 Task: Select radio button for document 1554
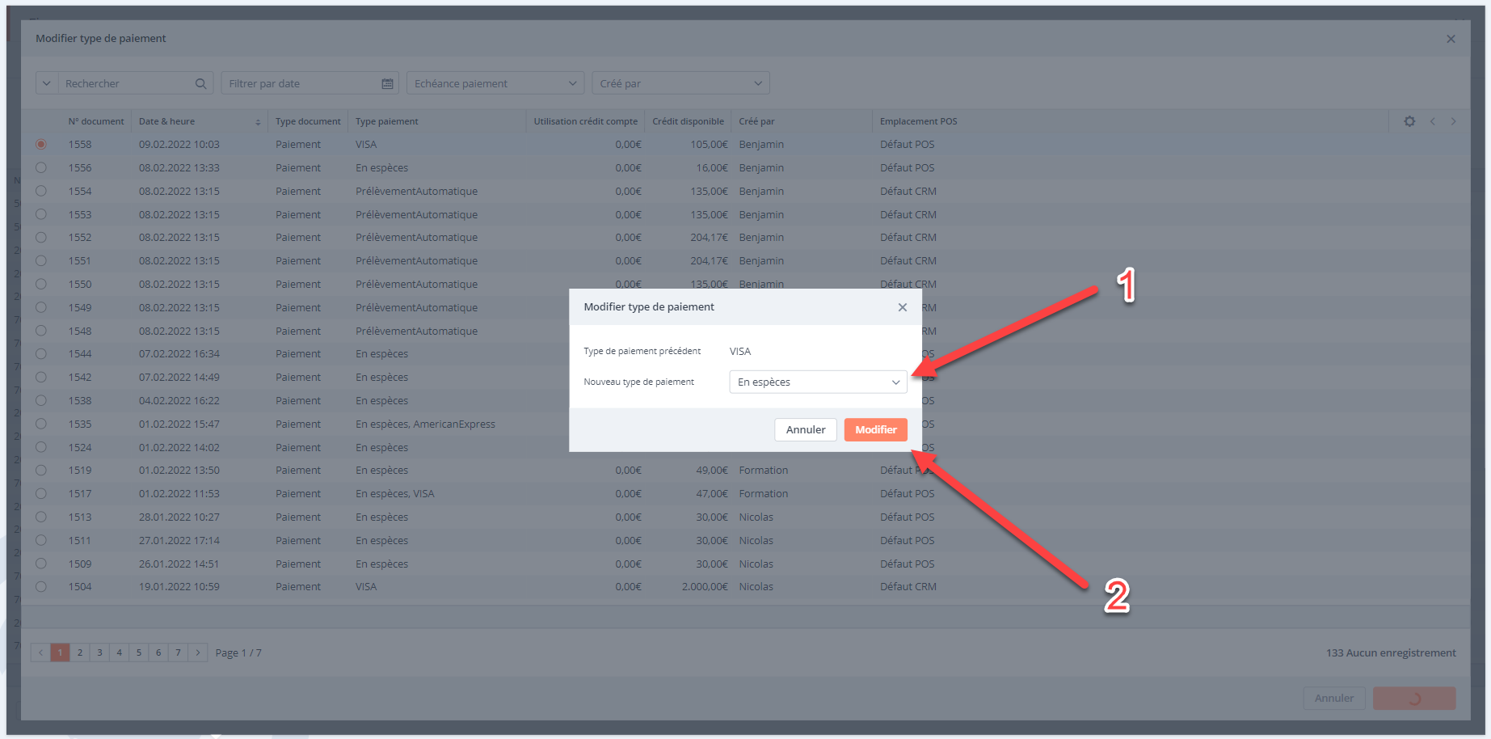[x=41, y=191]
